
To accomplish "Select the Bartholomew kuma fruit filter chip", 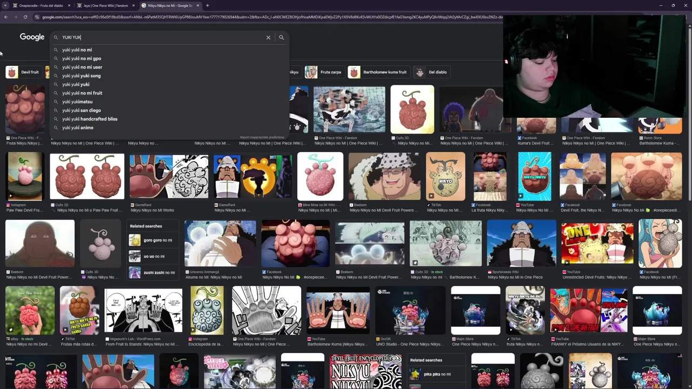I will click(378, 72).
